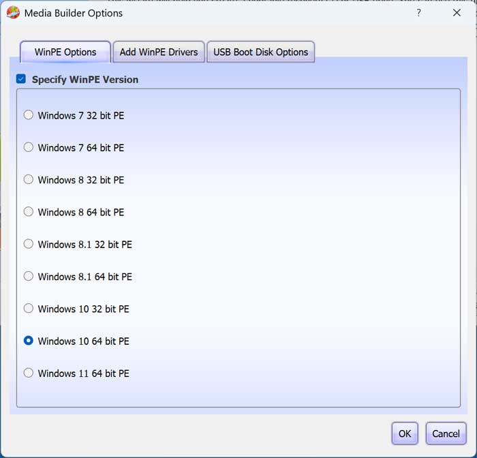Confirm with the OK button
This screenshot has height=458, width=477.
point(405,433)
